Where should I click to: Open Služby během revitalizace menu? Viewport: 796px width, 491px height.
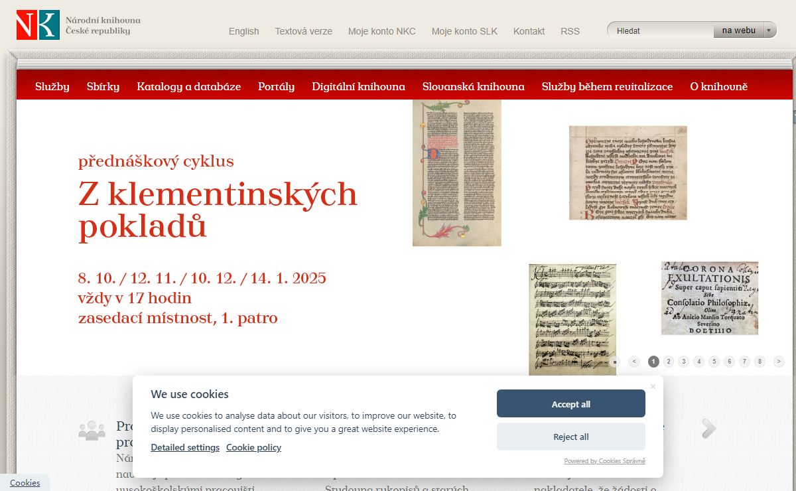tap(608, 86)
